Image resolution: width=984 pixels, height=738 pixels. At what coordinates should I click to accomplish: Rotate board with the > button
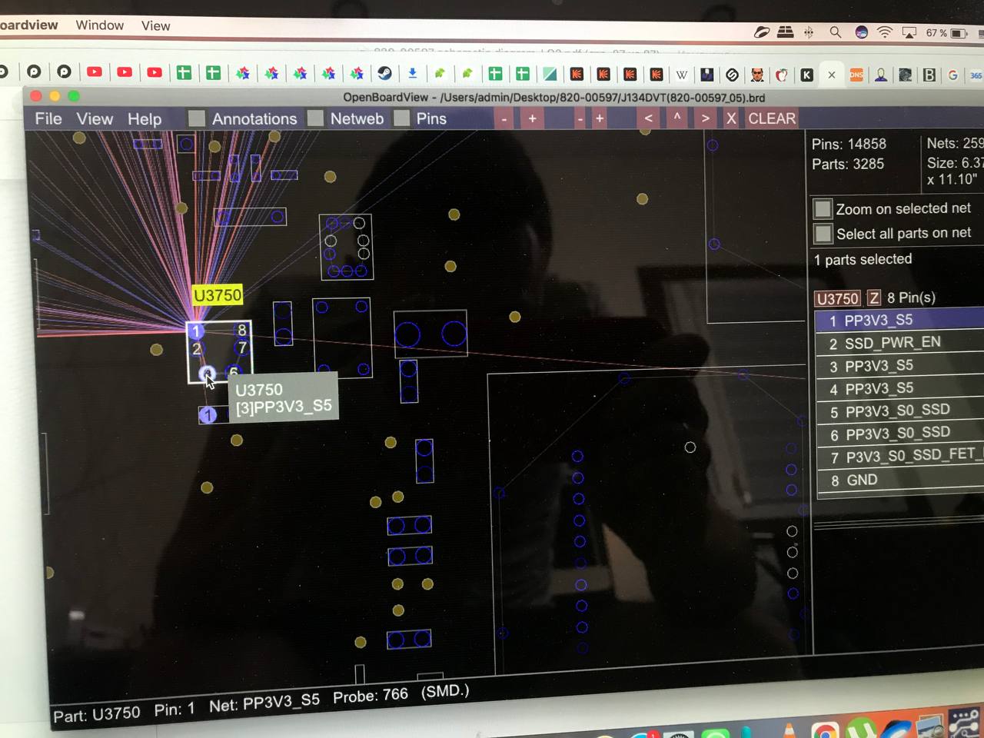(x=706, y=118)
